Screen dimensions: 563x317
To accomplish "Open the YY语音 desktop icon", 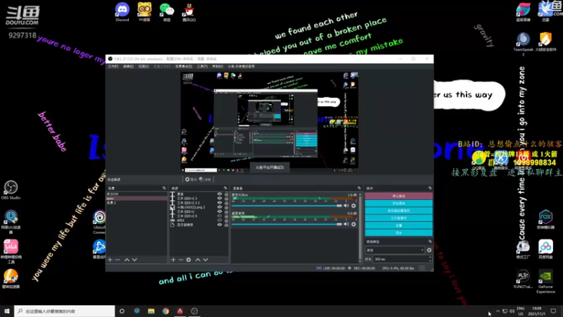I will pos(144,12).
